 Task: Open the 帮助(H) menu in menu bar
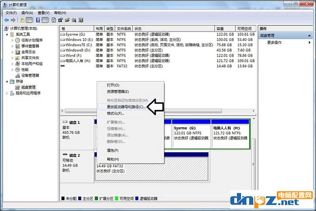click(60, 13)
